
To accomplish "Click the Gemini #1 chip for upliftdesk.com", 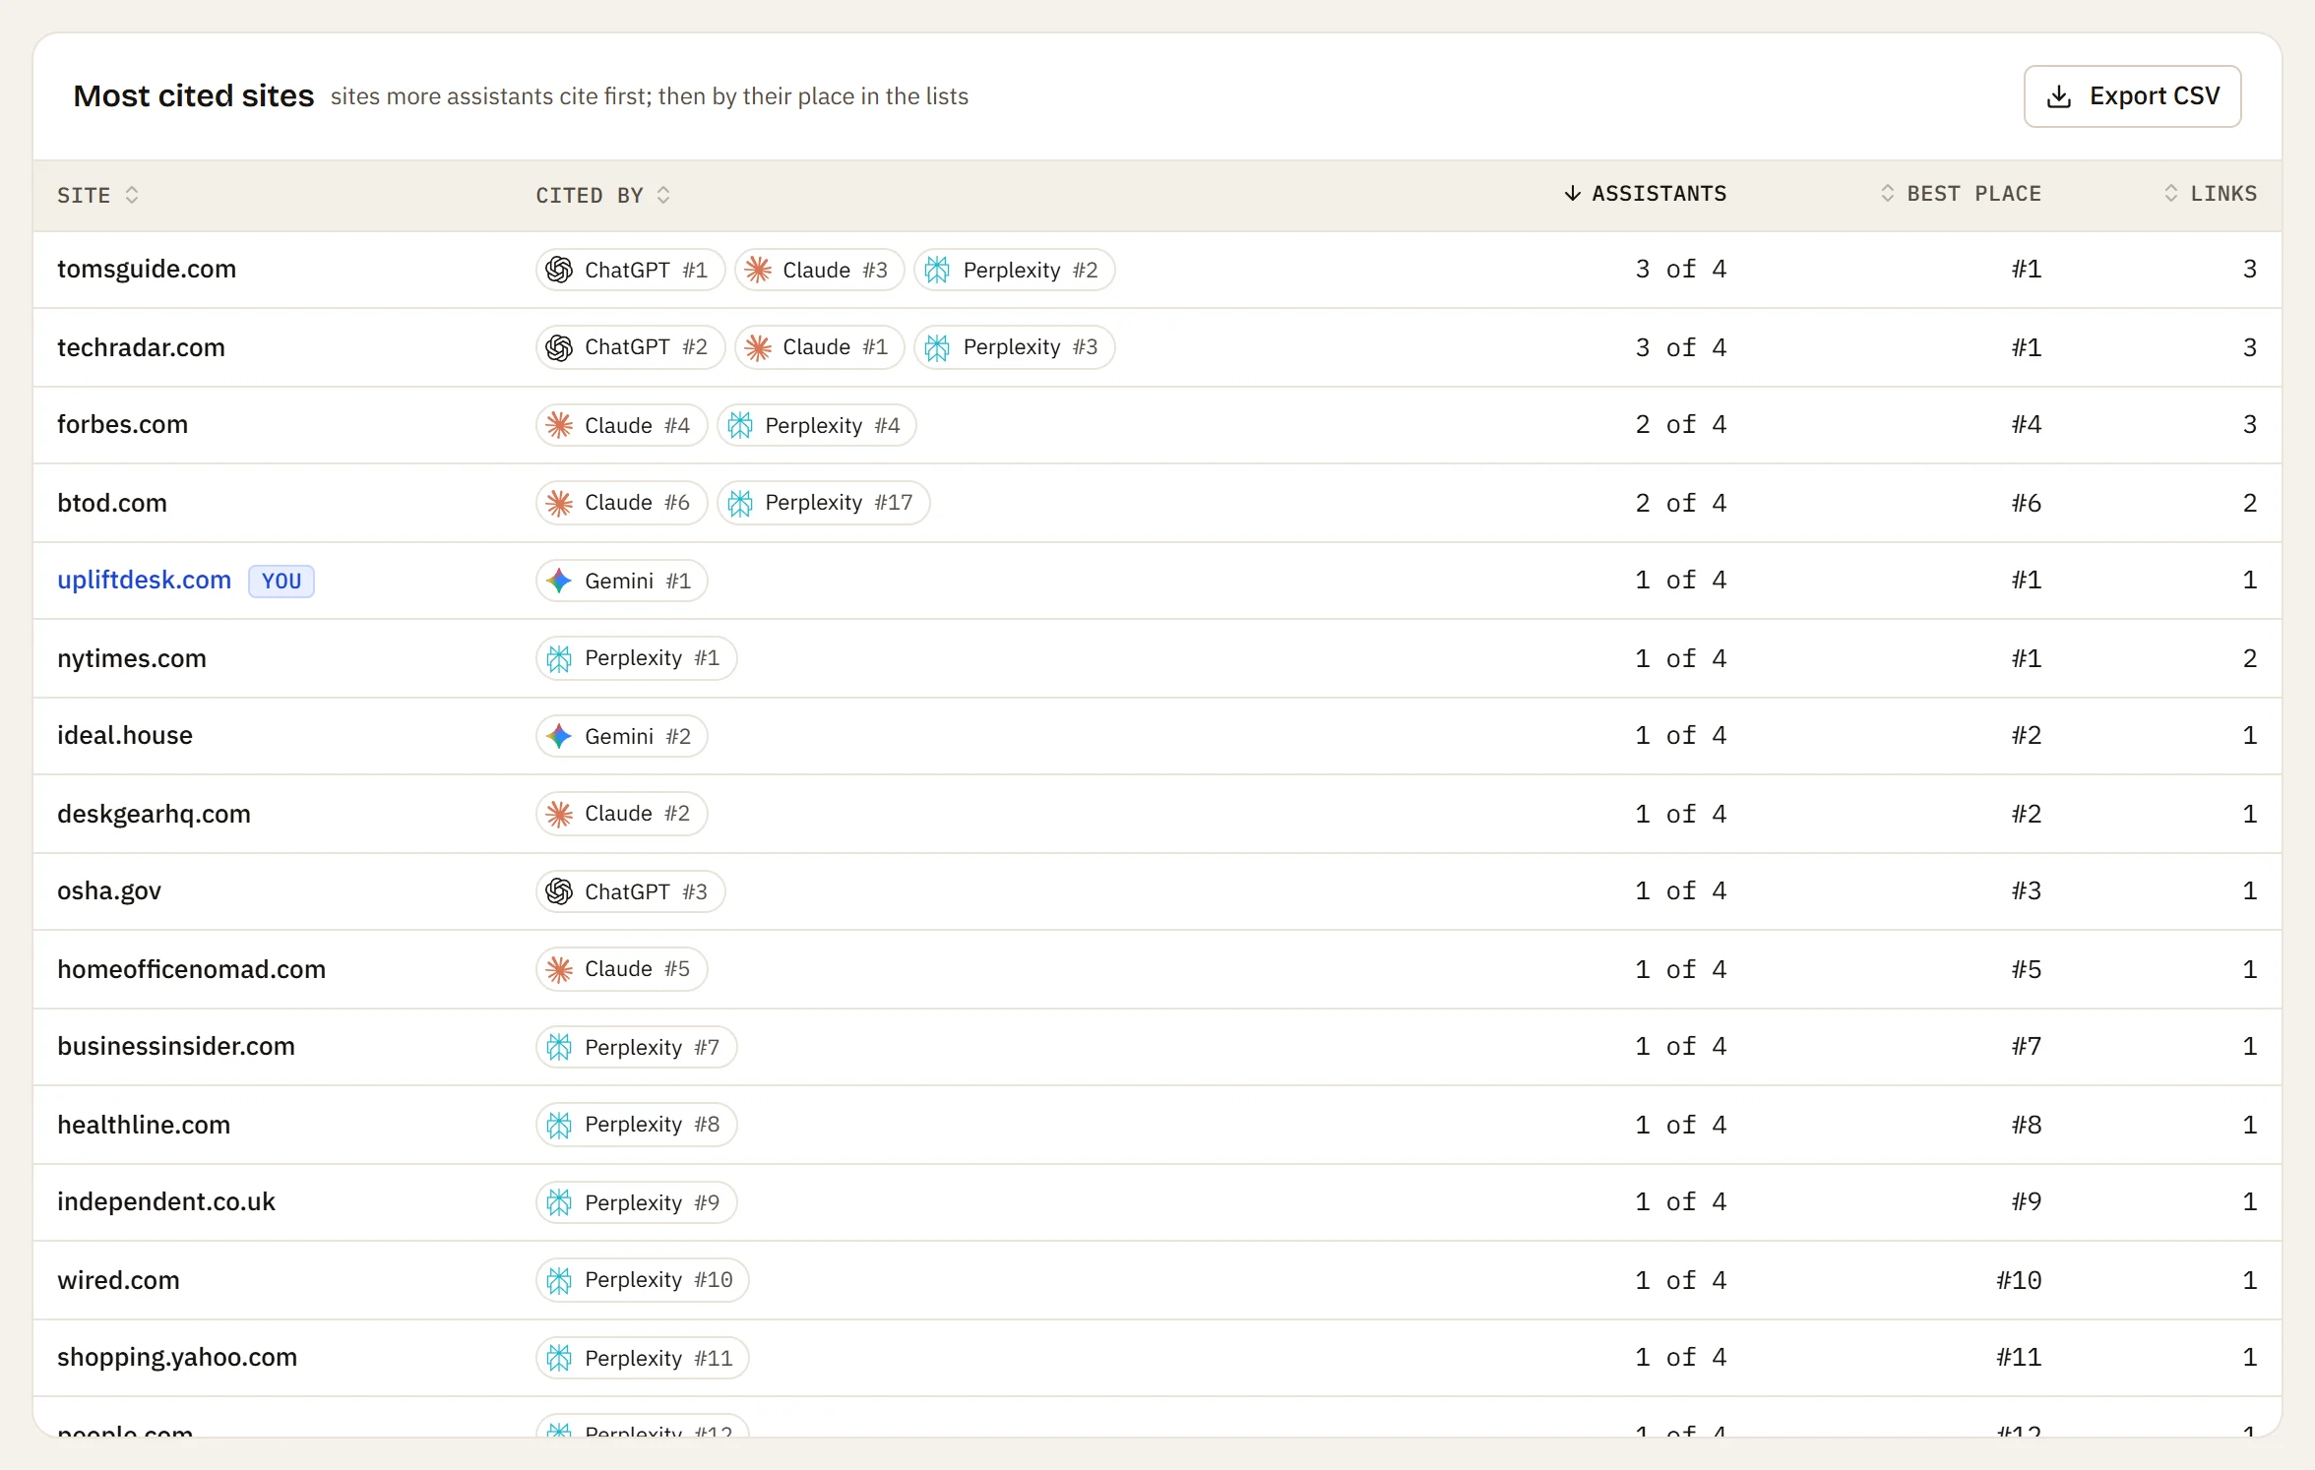I will (x=621, y=581).
